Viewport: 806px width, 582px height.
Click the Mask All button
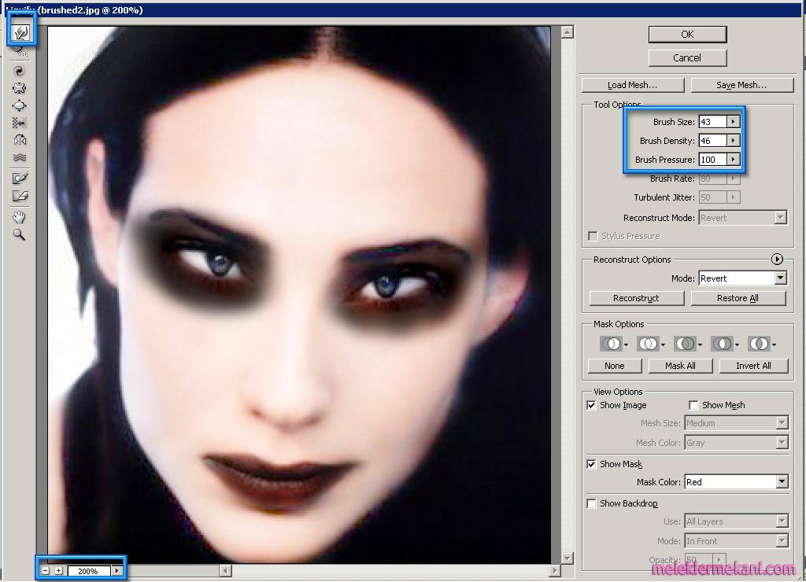tap(679, 365)
